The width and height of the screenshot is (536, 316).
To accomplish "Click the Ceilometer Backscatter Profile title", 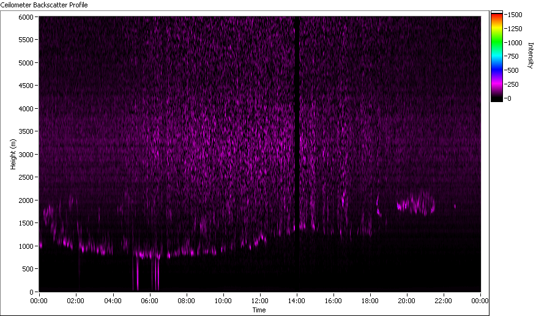I will pyautogui.click(x=44, y=5).
